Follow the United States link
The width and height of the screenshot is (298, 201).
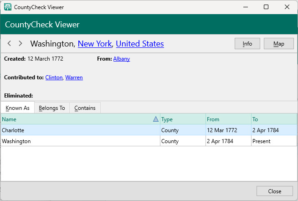[x=139, y=44]
